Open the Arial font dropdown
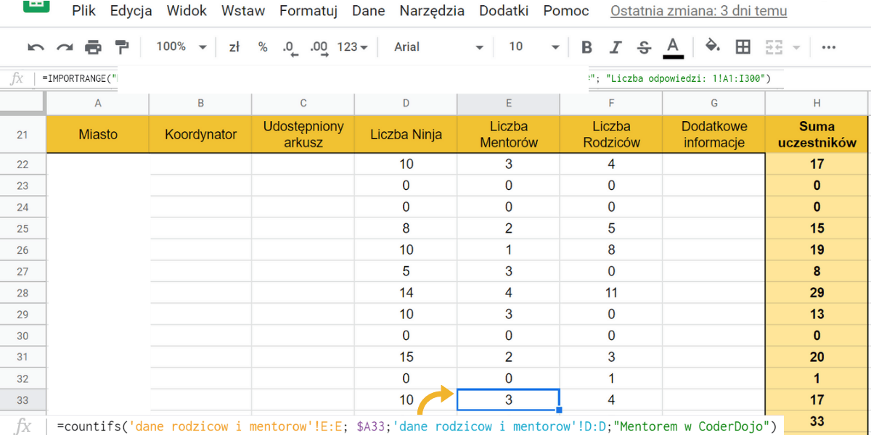This screenshot has width=871, height=435. point(438,47)
